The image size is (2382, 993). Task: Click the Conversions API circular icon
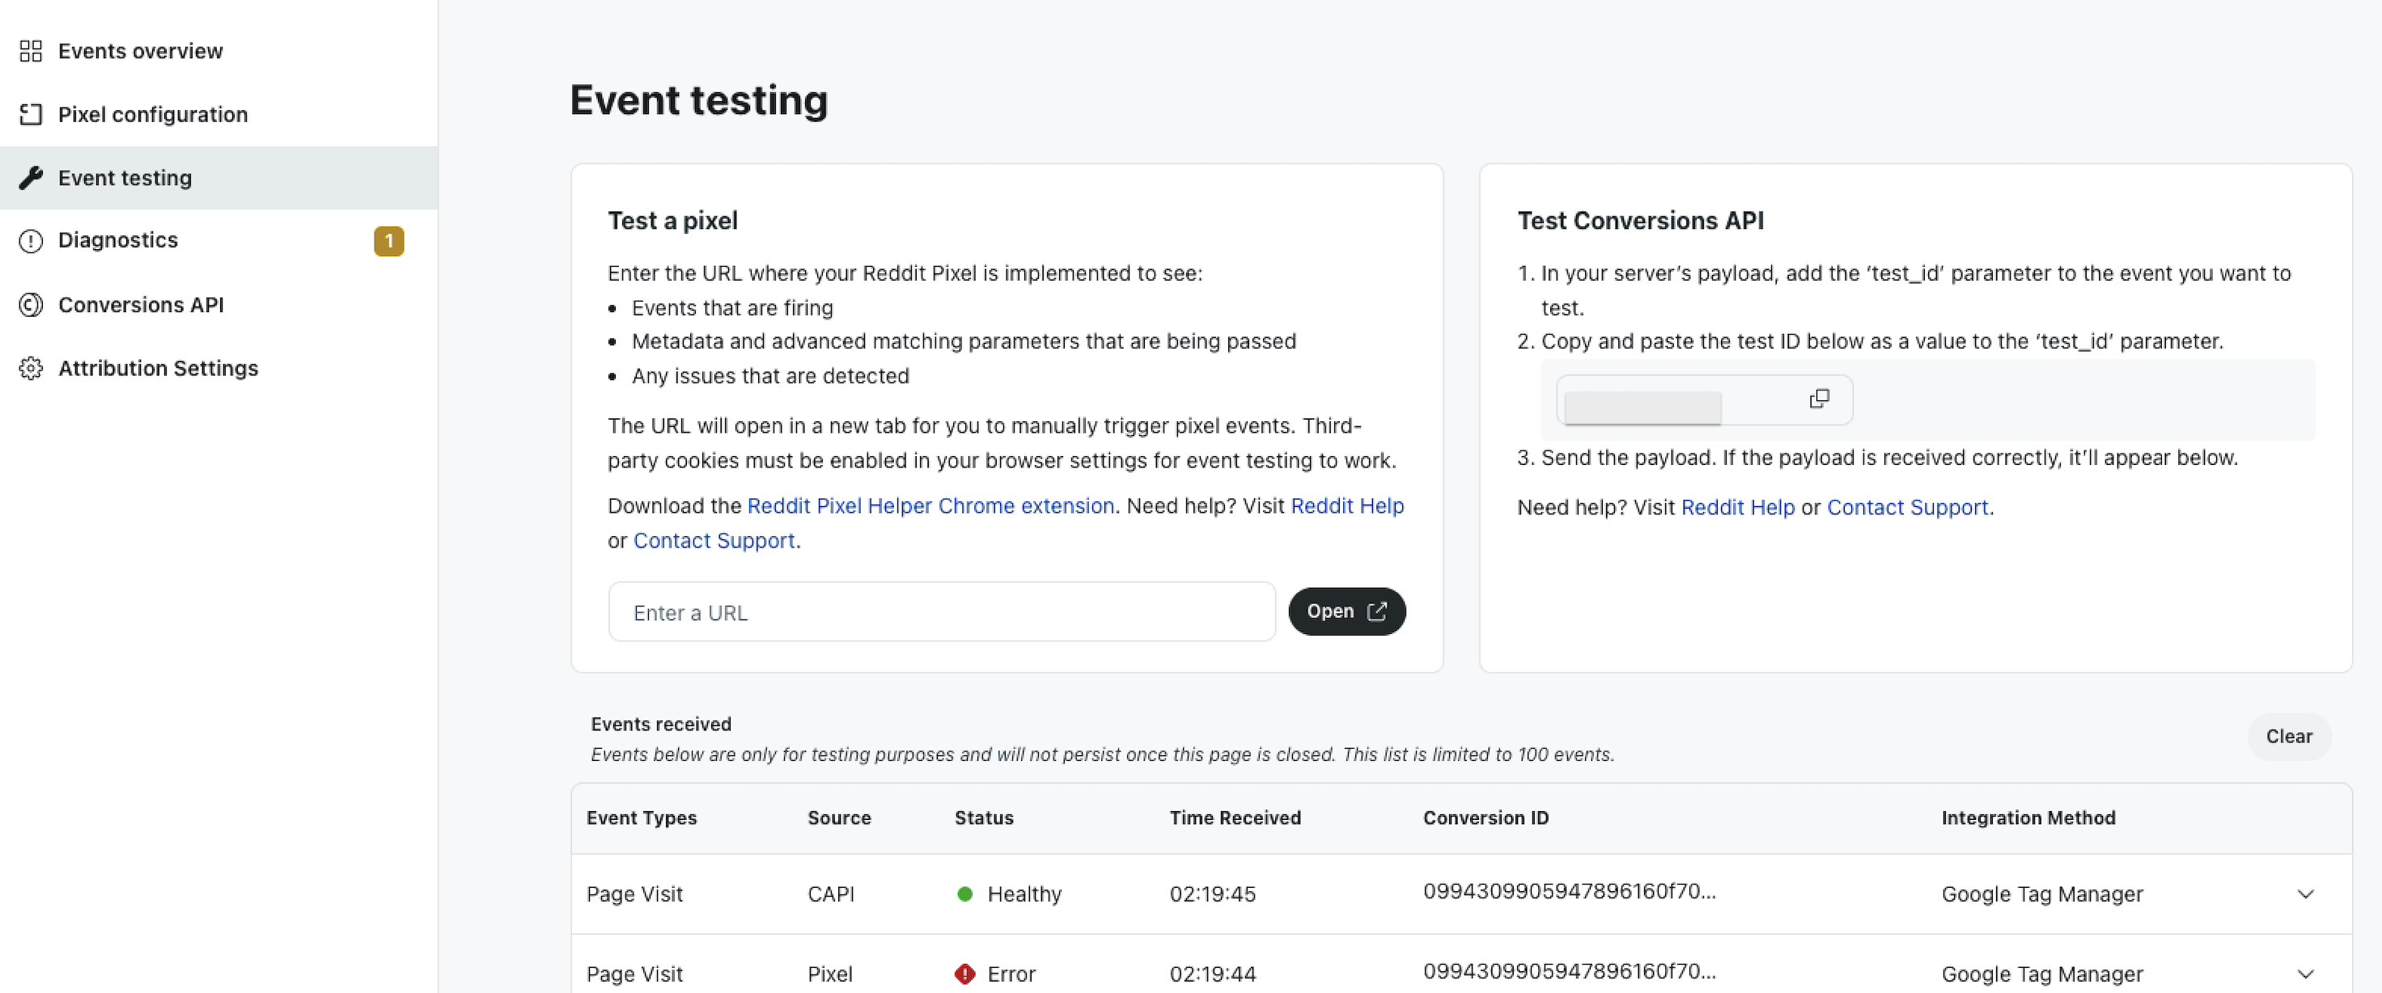pyautogui.click(x=31, y=305)
